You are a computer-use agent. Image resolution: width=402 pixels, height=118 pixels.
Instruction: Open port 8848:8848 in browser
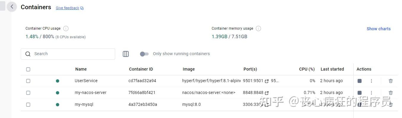click(x=253, y=93)
